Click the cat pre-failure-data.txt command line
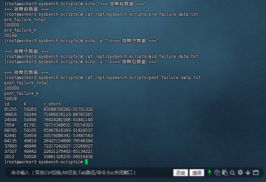The width and height of the screenshot is (266, 182). (x=101, y=14)
